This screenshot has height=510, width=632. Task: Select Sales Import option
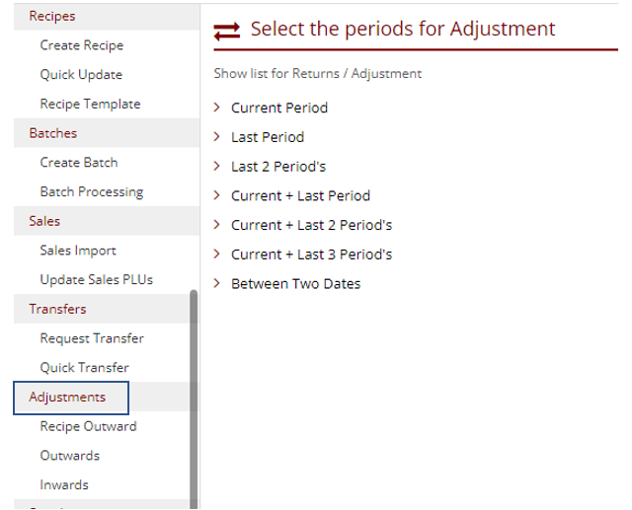pyautogui.click(x=78, y=251)
